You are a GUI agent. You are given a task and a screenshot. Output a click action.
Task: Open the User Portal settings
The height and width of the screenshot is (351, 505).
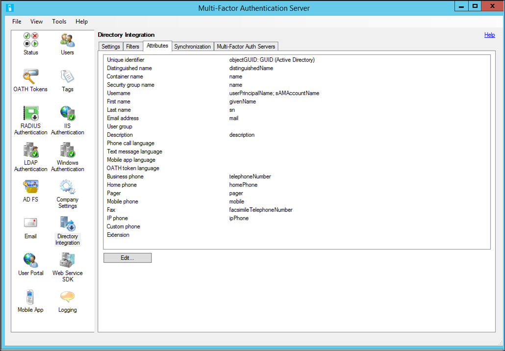30,265
